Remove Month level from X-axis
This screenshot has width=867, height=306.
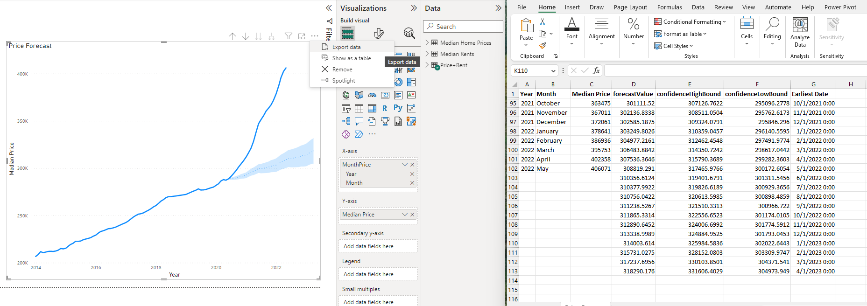[x=412, y=183]
